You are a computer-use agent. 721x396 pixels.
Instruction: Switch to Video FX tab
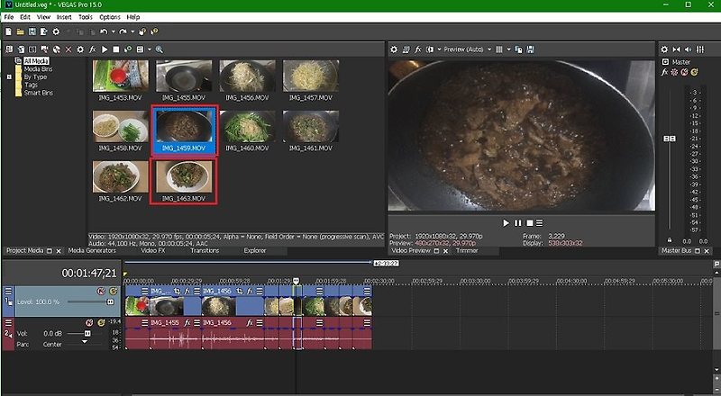(x=152, y=250)
